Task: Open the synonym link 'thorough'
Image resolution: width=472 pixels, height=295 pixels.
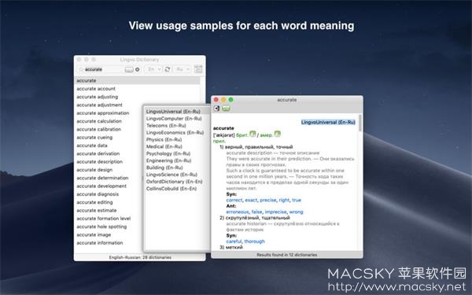Action: point(254,242)
